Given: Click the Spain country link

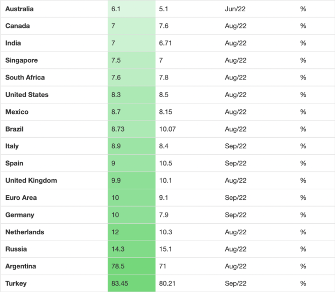Looking at the screenshot, I should pyautogui.click(x=14, y=163).
